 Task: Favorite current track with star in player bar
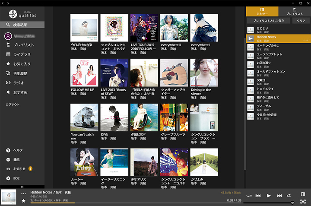(x=23, y=201)
